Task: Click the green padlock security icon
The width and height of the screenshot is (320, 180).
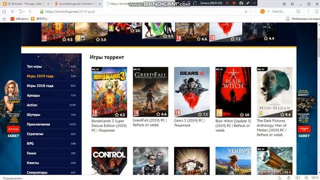Action: click(x=41, y=11)
